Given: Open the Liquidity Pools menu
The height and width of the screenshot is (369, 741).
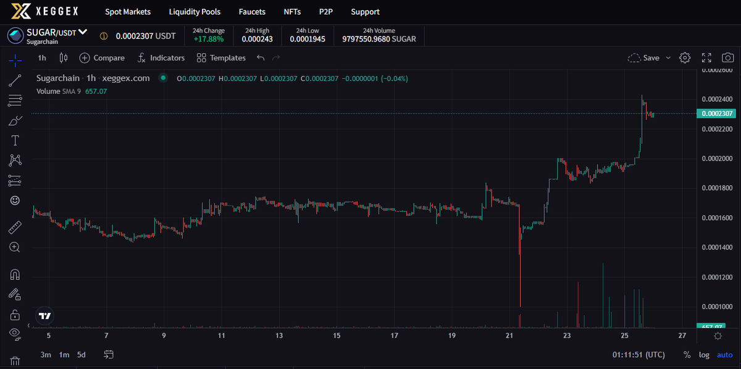Looking at the screenshot, I should [195, 11].
